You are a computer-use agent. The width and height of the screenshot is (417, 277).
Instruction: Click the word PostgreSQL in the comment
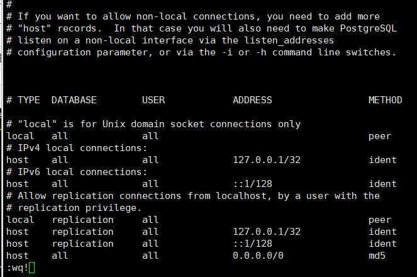pos(369,28)
